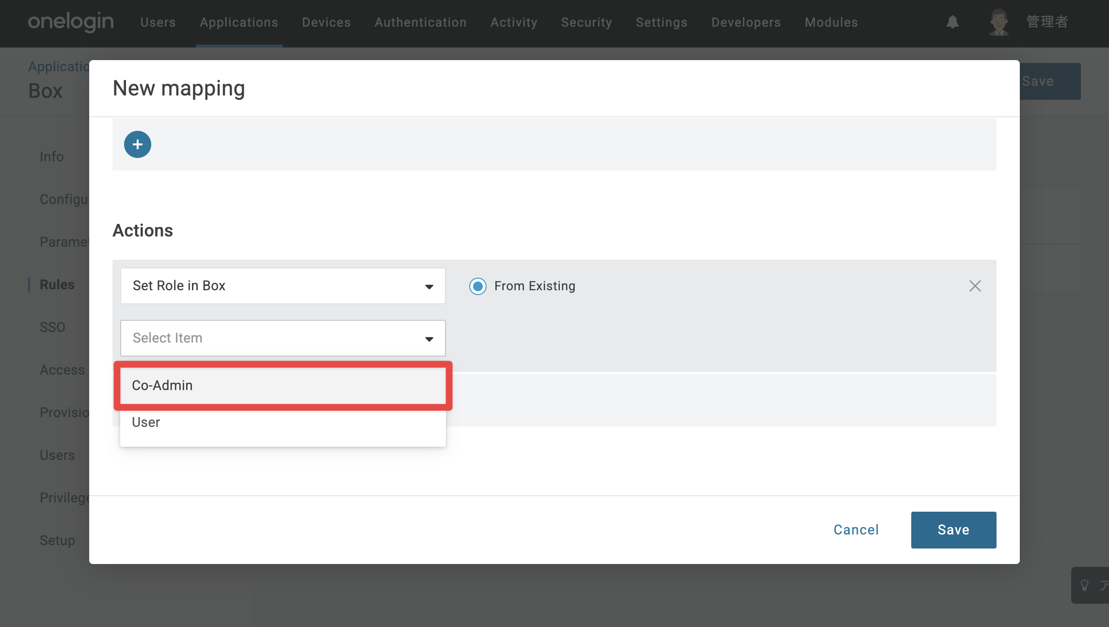This screenshot has width=1109, height=627.
Task: Open the Authentication menu
Action: [x=421, y=22]
